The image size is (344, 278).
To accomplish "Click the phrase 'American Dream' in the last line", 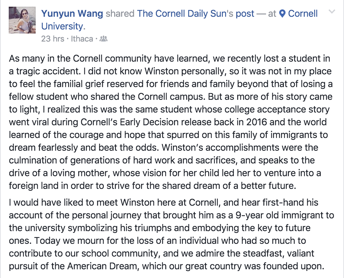I will click(102, 266).
